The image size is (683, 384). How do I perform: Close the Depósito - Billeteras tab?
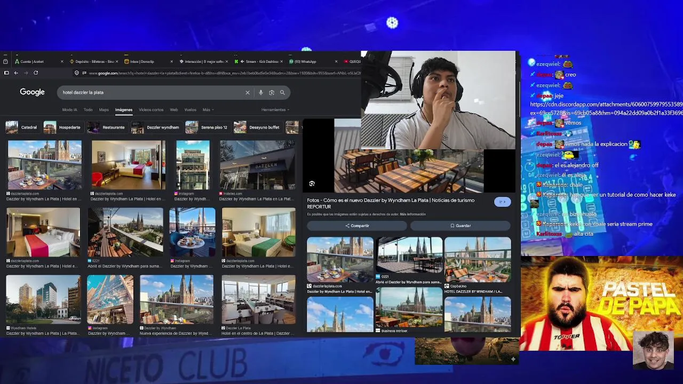tap(117, 61)
